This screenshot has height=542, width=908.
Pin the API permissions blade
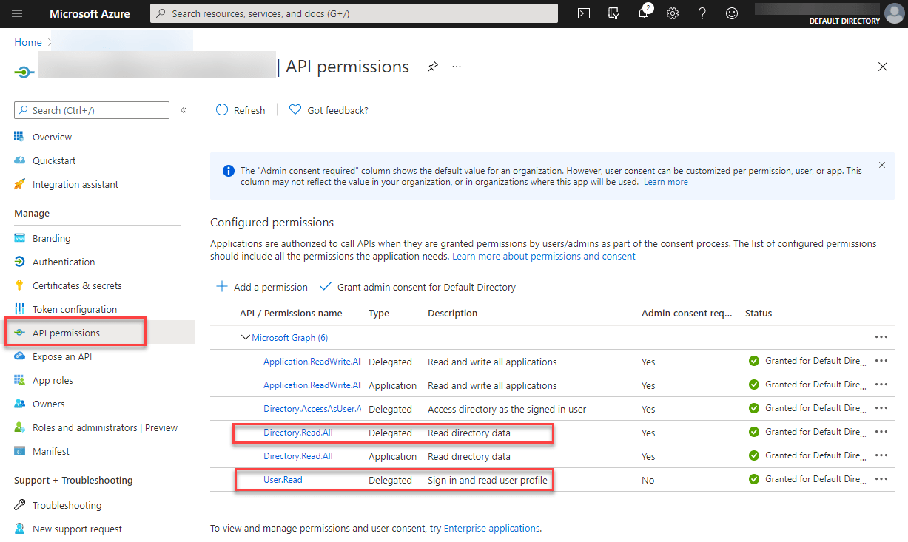coord(432,67)
